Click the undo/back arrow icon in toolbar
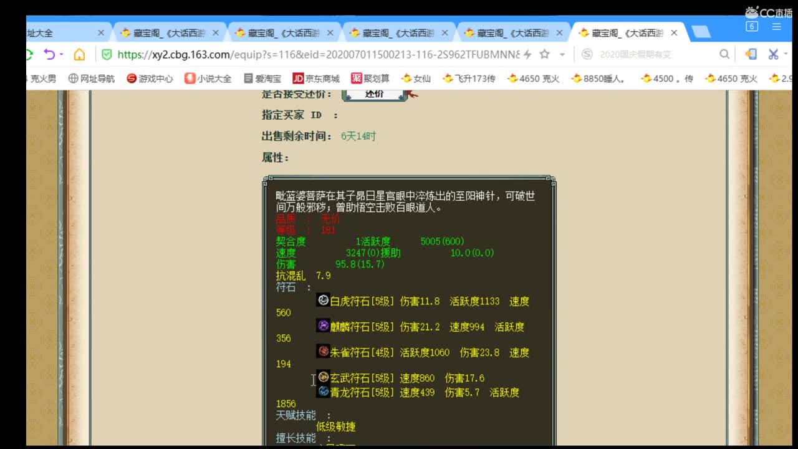The width and height of the screenshot is (798, 449). click(x=50, y=54)
